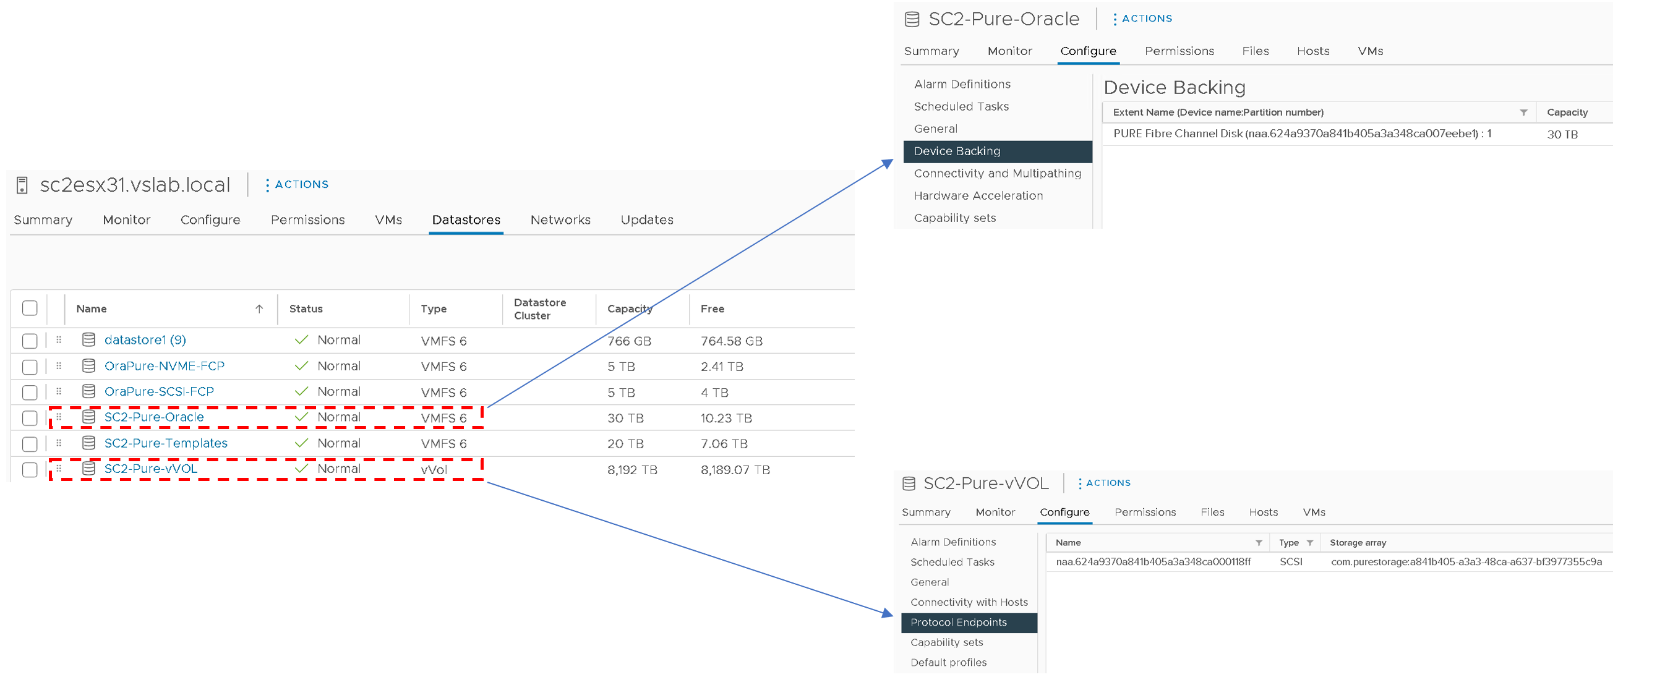Select the SC2-Pure-Templates row checkbox

pyautogui.click(x=30, y=444)
